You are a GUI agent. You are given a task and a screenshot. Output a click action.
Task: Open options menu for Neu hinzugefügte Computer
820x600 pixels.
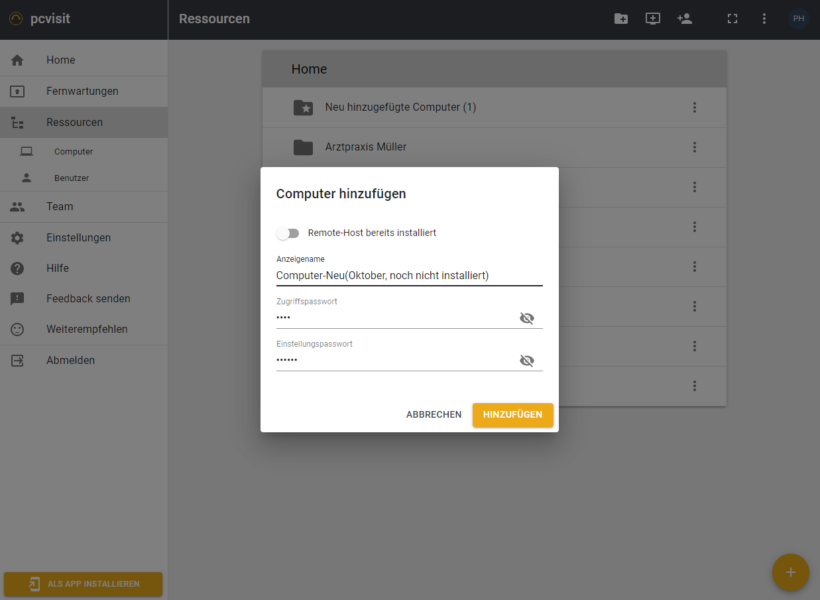[x=695, y=107]
